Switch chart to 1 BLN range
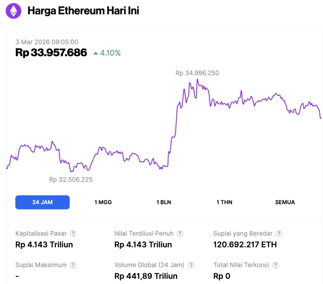The image size is (323, 284). point(164,202)
